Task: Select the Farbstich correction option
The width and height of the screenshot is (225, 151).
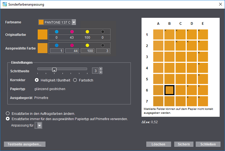Action: coord(75,80)
